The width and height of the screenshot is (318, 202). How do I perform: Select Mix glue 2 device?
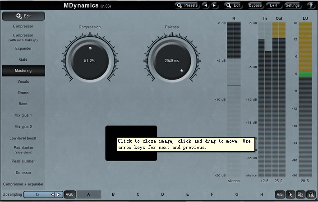23,127
